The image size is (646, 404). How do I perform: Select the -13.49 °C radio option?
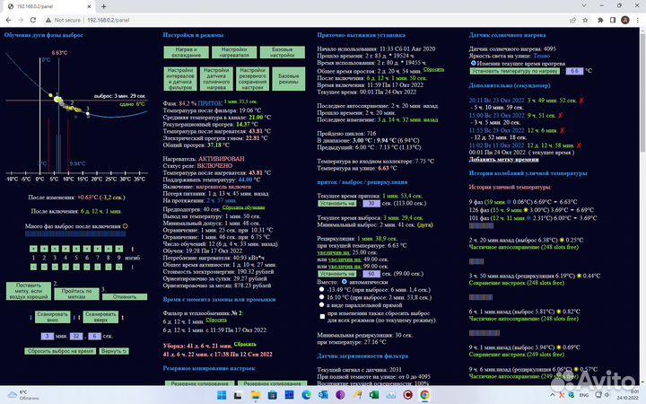(324, 290)
